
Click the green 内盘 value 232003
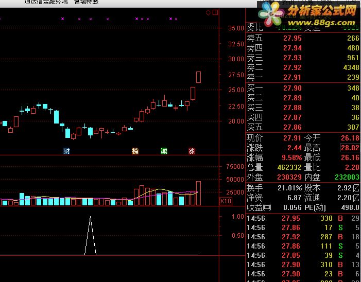click(x=347, y=177)
